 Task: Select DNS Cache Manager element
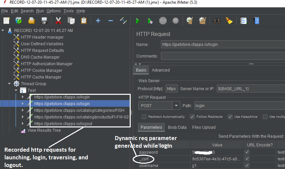(x=40, y=57)
